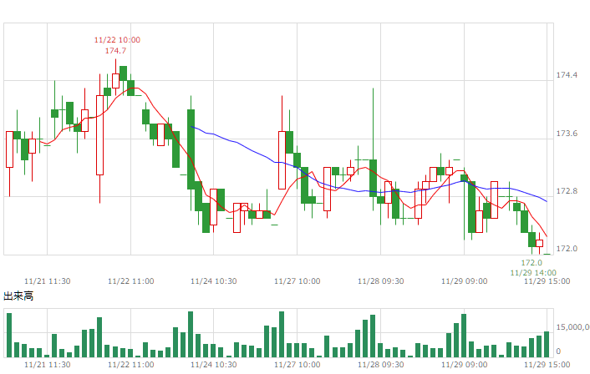
Task: Click the last volume bar at 11/29 15:00
Action: (547, 345)
